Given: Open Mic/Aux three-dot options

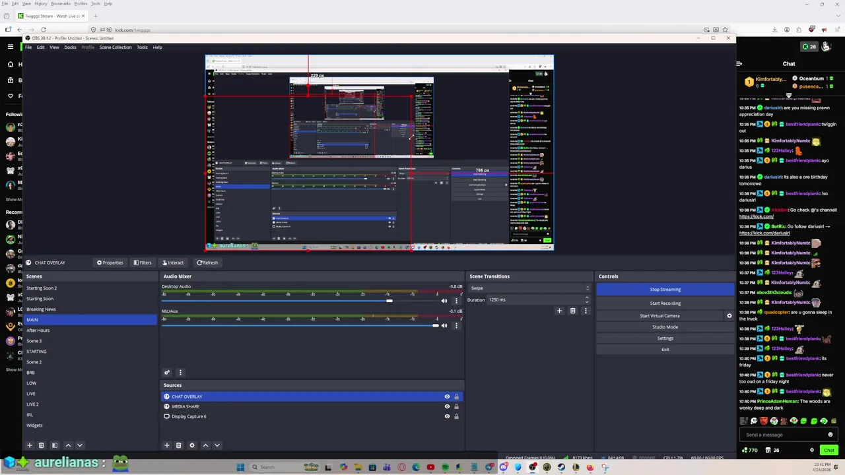Looking at the screenshot, I should point(456,325).
